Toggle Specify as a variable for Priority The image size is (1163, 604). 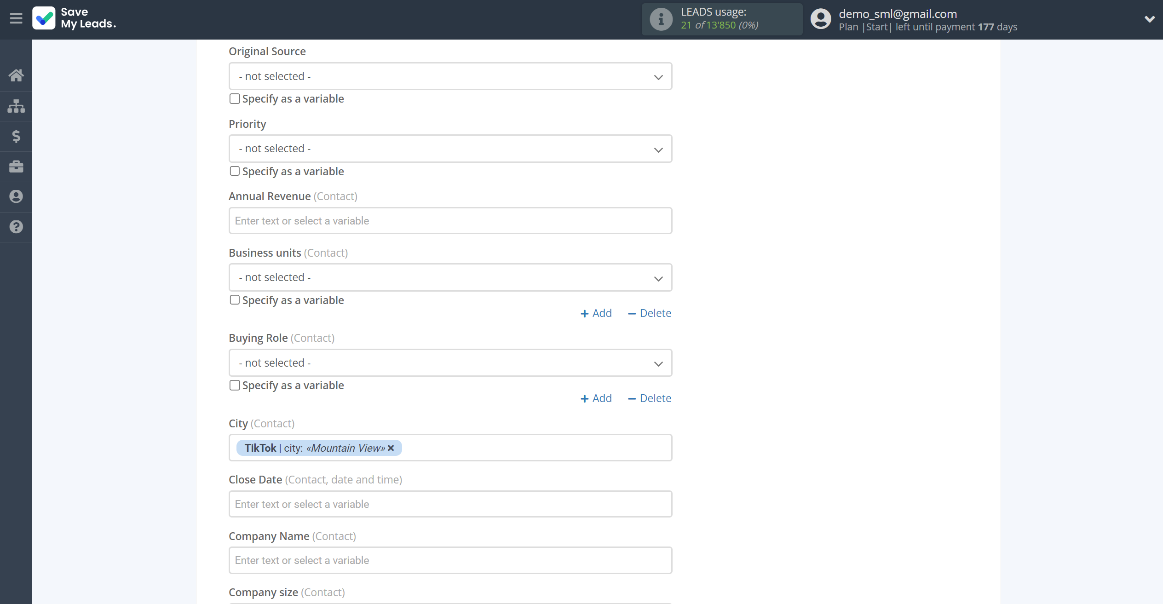tap(234, 171)
